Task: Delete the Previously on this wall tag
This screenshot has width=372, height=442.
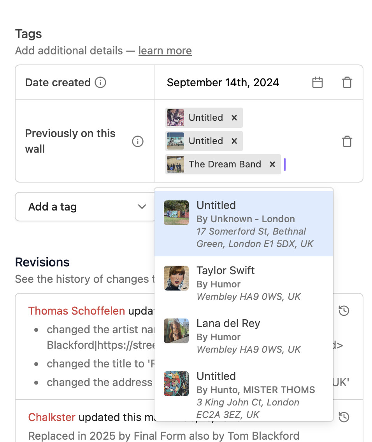Action: click(347, 141)
